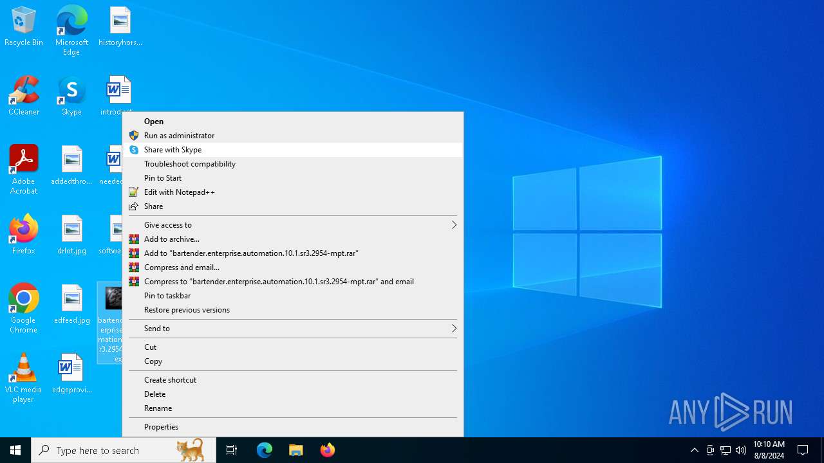
Task: Select the Firefox desktop shortcut
Action: pos(24,235)
